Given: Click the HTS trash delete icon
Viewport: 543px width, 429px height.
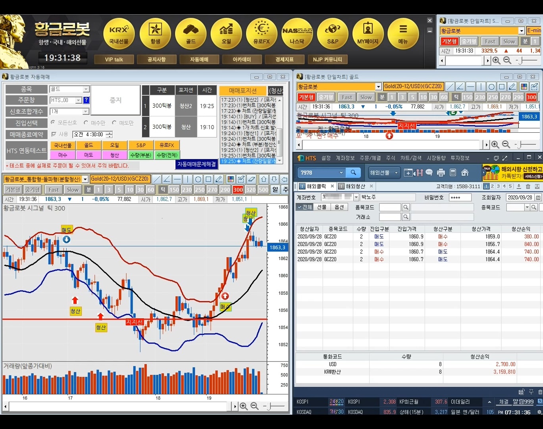Looking at the screenshot, I should point(528,186).
